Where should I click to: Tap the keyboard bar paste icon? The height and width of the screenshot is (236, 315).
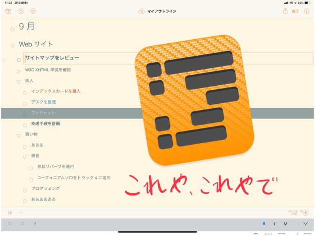coord(35,224)
